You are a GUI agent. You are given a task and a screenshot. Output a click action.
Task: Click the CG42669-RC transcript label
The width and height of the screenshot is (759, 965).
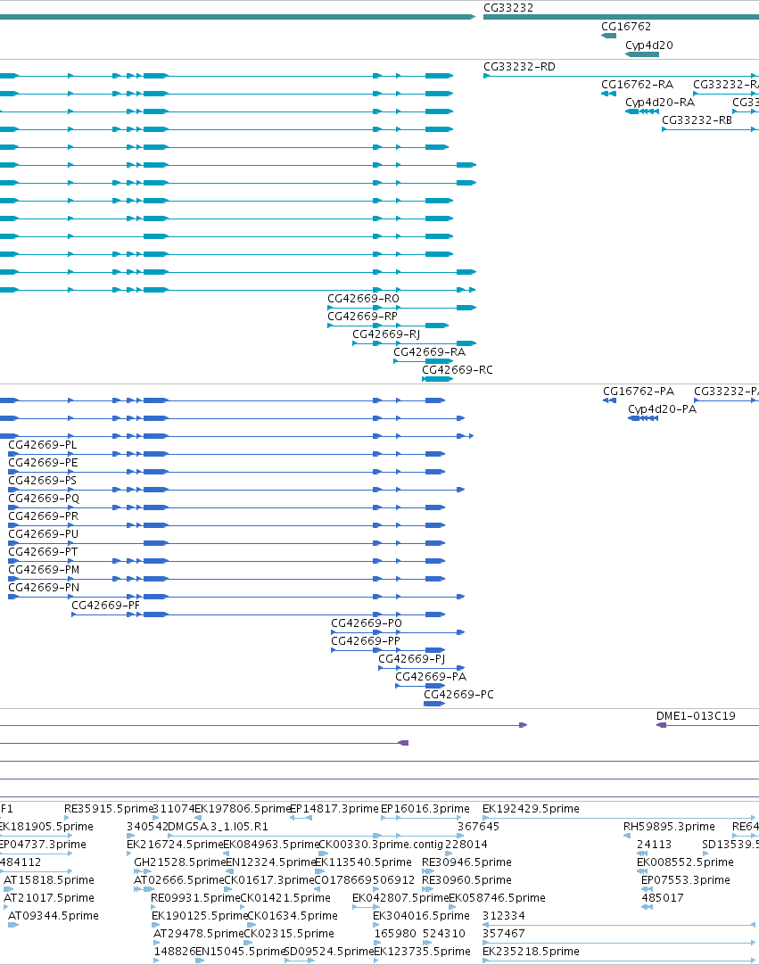pos(458,370)
